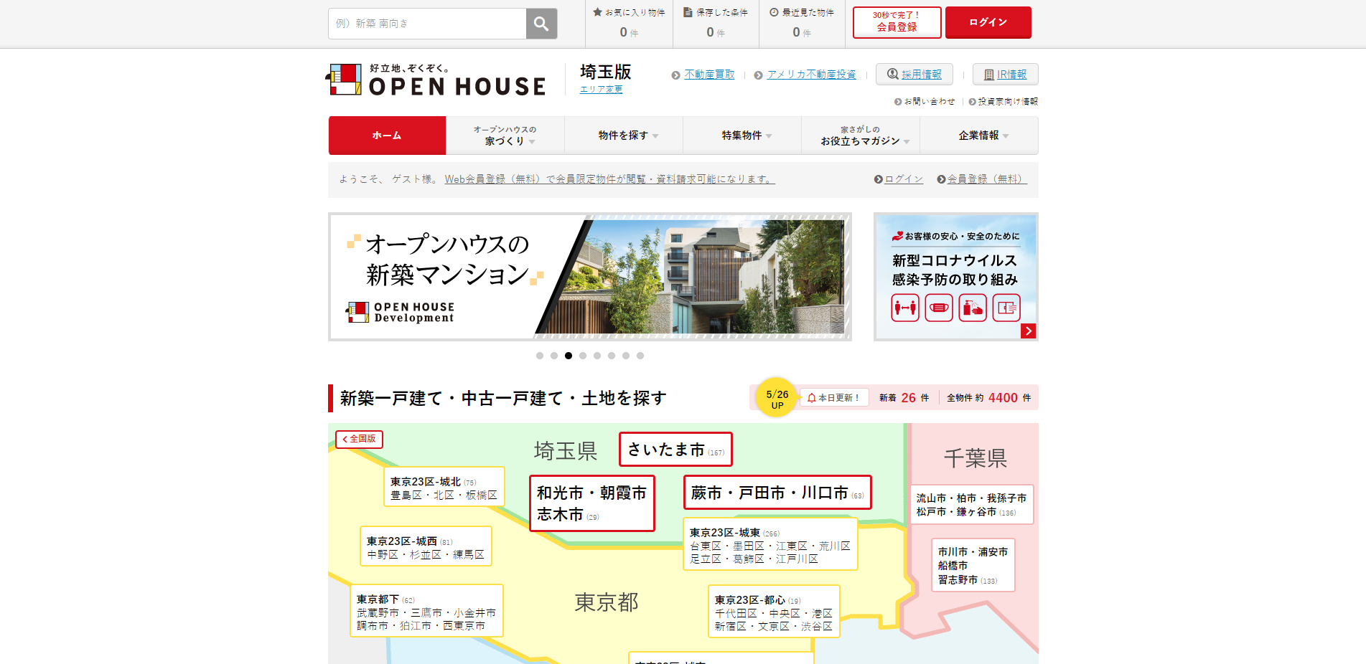Click the red arrow on coronavirus banner
The height and width of the screenshot is (664, 1366).
(x=1028, y=331)
